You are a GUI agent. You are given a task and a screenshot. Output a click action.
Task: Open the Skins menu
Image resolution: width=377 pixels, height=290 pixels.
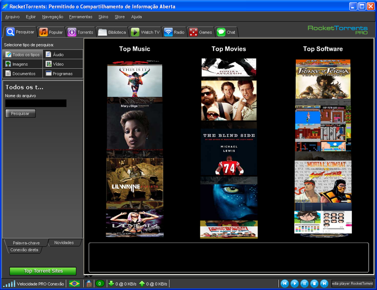click(103, 17)
